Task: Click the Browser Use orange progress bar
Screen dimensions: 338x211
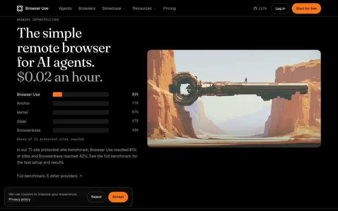Action: point(57,94)
